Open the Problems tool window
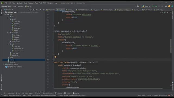Image resolution: width=174 pixels, height=98 pixels. tap(58, 93)
